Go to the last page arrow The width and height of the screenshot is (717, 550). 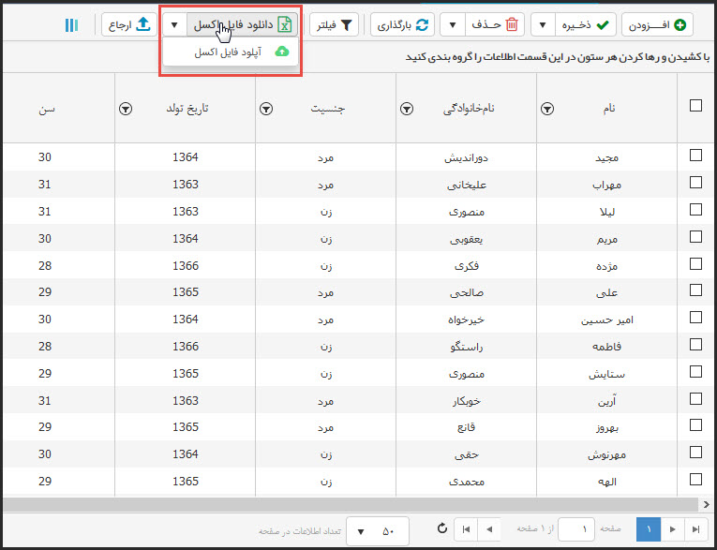click(695, 529)
